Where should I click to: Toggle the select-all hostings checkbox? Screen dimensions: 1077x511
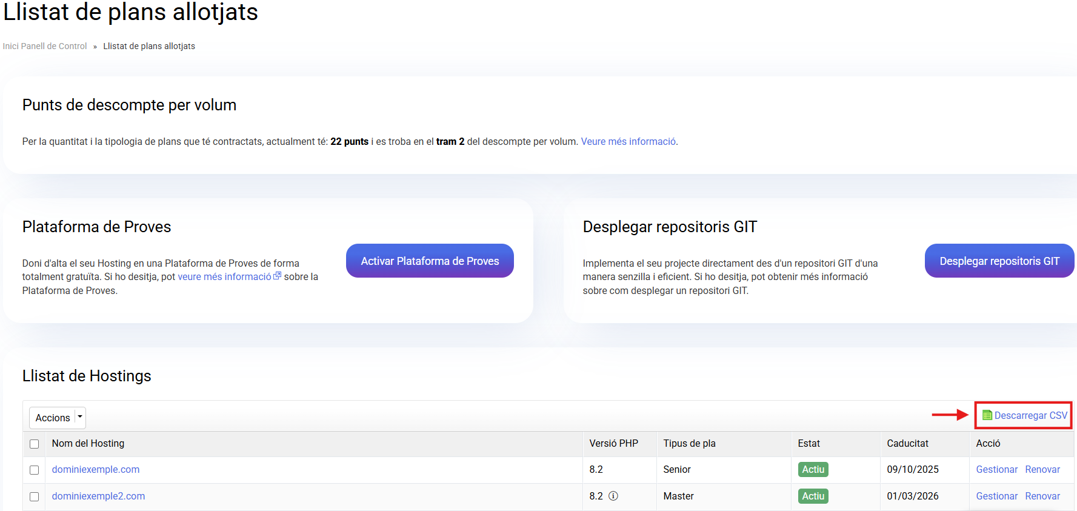(35, 444)
